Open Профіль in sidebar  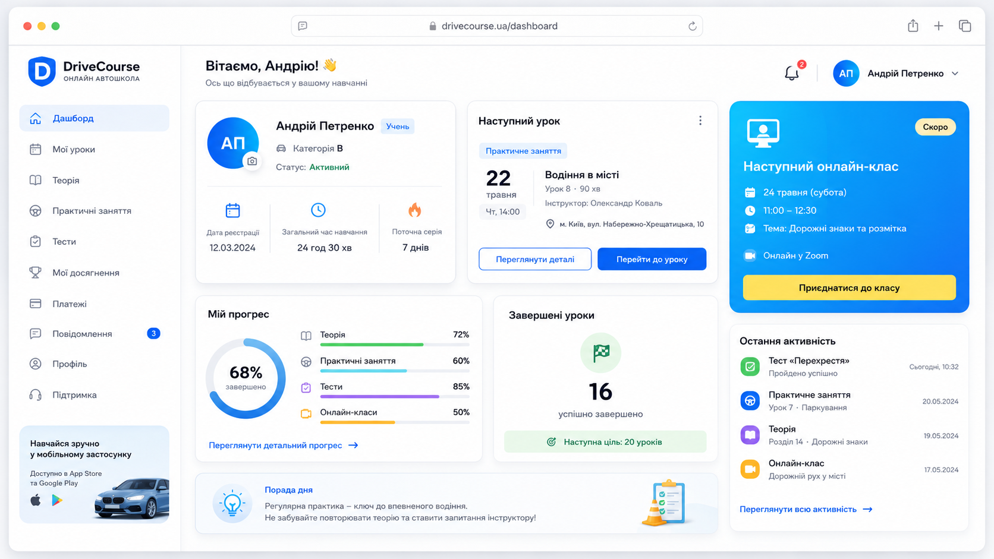[95, 364]
